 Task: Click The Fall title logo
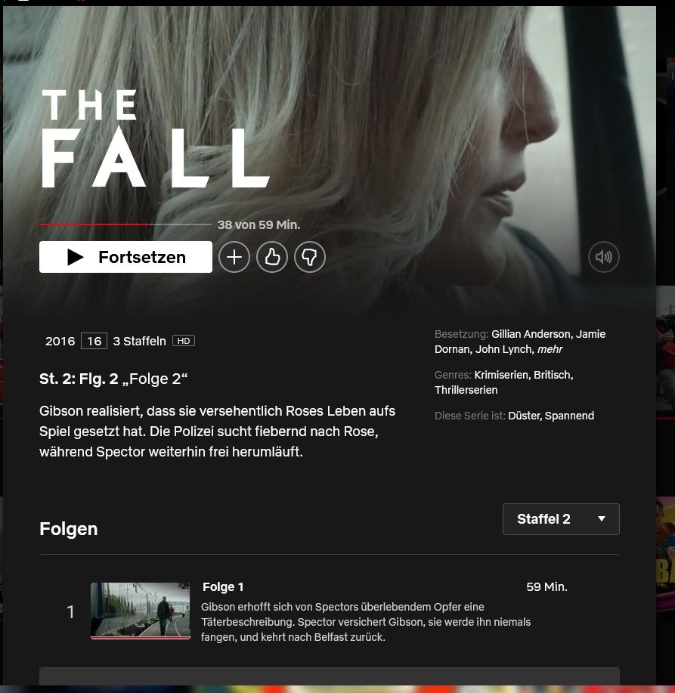click(x=155, y=138)
